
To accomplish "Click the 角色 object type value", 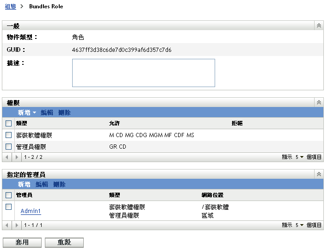I will (78, 37).
